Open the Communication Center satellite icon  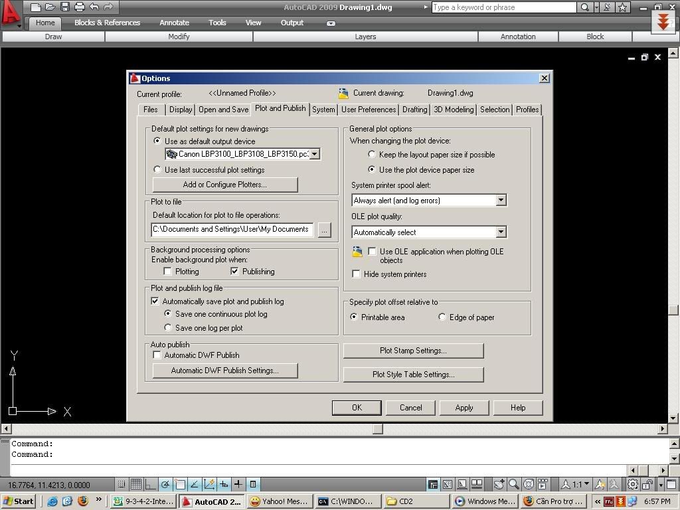pos(608,7)
